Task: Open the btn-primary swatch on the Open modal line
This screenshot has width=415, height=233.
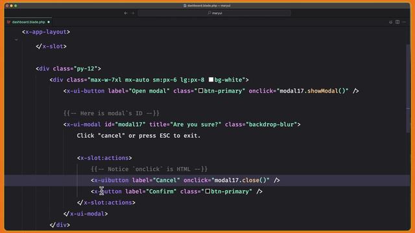Action: click(201, 91)
